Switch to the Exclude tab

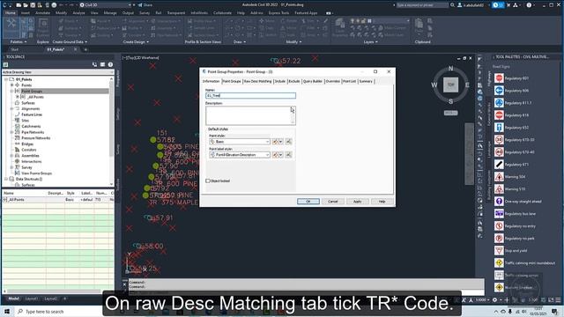pos(293,82)
